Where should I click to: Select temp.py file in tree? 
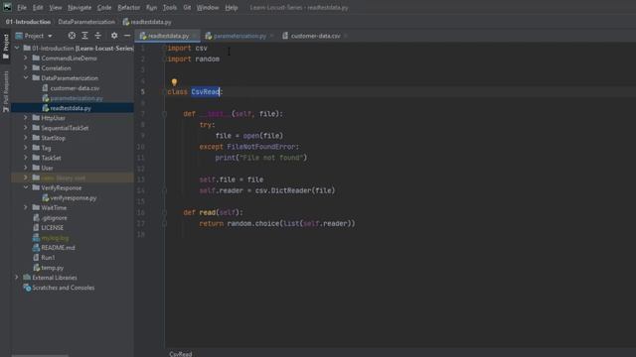click(x=52, y=268)
